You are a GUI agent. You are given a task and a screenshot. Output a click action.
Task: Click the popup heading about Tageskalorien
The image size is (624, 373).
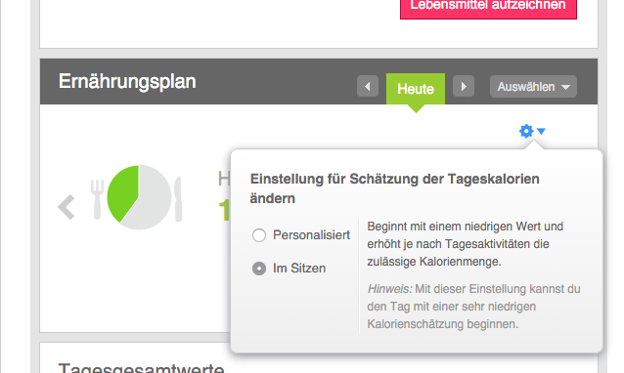[x=394, y=188]
